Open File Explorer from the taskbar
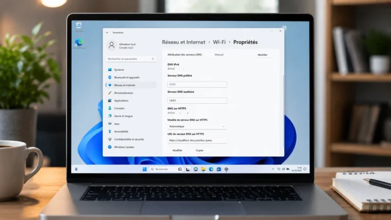The height and width of the screenshot is (220, 391). click(x=203, y=169)
